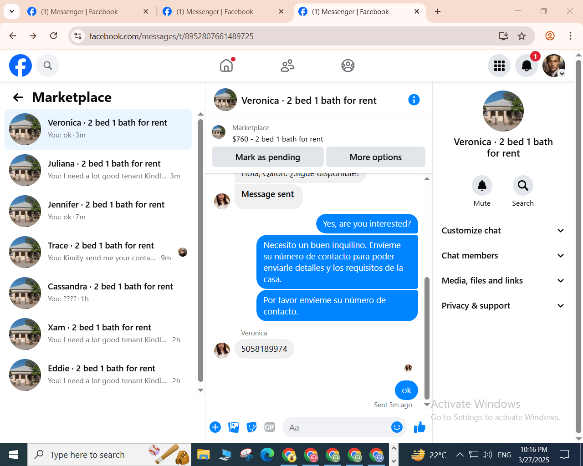Click the Facebook logo icon

pyautogui.click(x=20, y=66)
